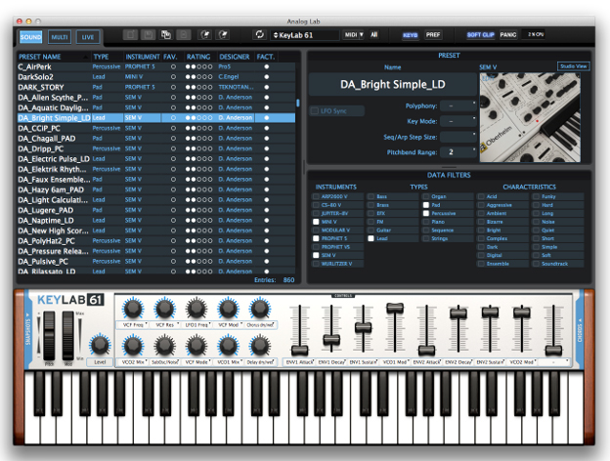Open the MIDI channel dropdown

(354, 34)
